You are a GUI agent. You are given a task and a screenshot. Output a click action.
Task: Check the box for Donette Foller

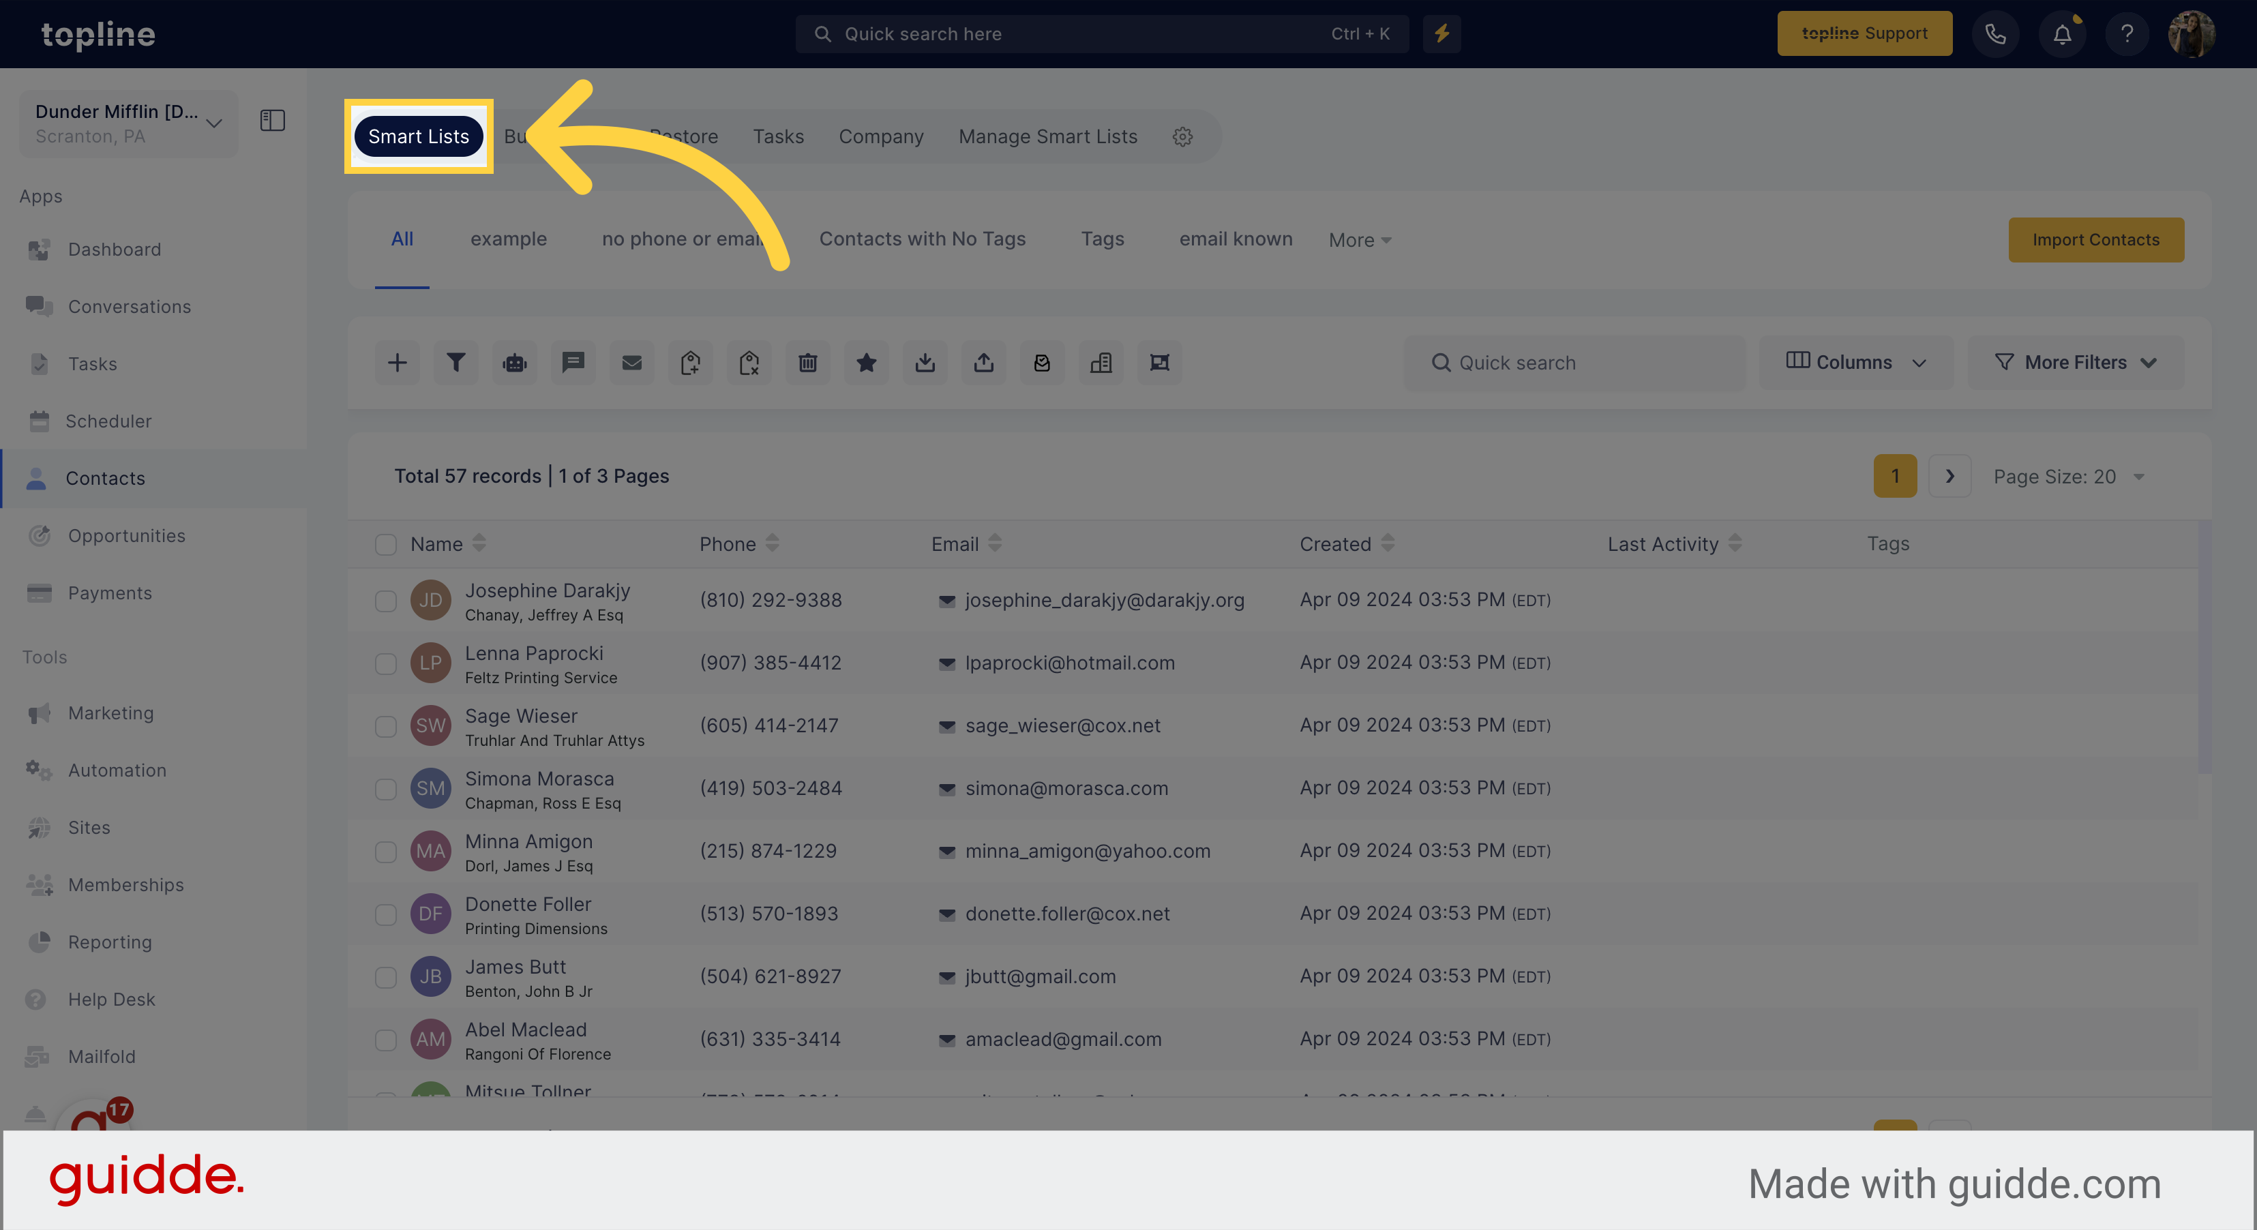385,914
